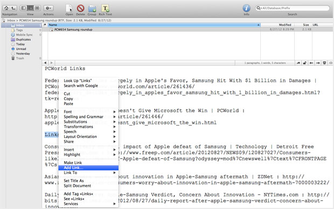
Task: Expand the Link To submenu
Action: click(x=88, y=172)
